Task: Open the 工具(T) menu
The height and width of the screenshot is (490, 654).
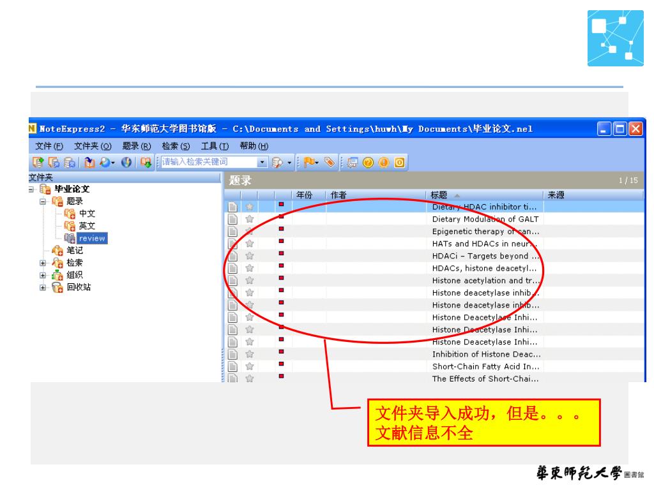Action: point(215,146)
